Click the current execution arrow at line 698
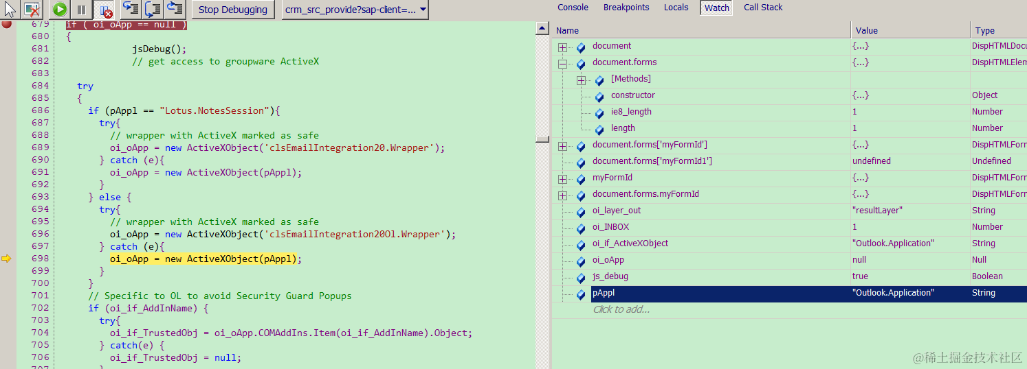This screenshot has width=1027, height=369. click(x=7, y=259)
